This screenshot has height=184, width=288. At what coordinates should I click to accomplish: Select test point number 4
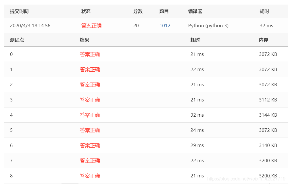11,115
